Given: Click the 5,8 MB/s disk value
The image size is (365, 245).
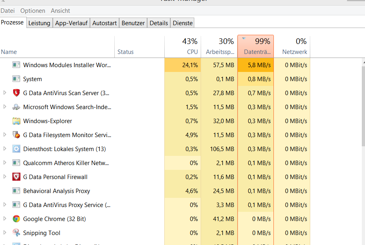Looking at the screenshot, I should pos(259,65).
